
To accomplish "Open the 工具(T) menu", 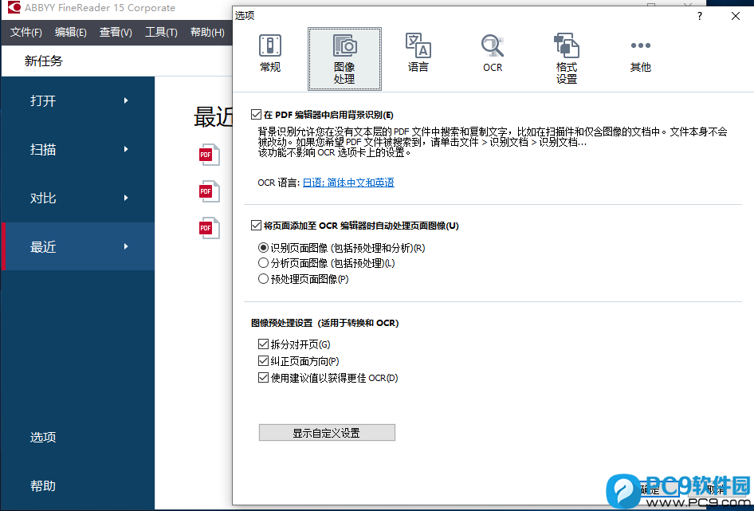I will (x=161, y=32).
